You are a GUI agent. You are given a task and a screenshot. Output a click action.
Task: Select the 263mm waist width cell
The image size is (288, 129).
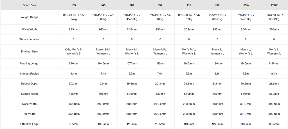pyautogui.click(x=274, y=29)
